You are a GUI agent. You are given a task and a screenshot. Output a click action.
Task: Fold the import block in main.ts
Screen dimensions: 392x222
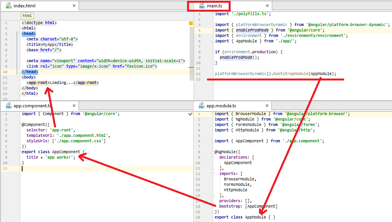(213, 14)
